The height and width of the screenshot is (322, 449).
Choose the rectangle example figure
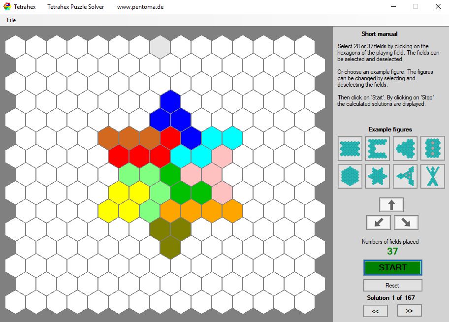click(x=350, y=148)
